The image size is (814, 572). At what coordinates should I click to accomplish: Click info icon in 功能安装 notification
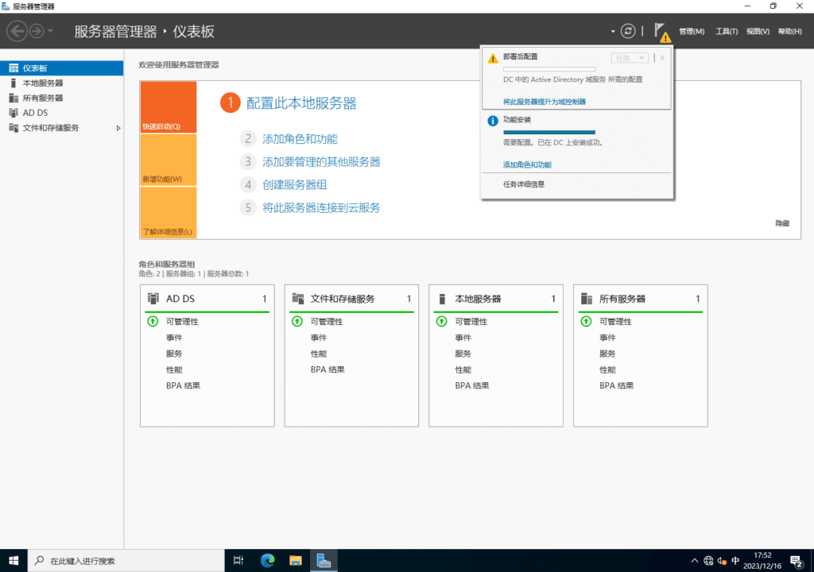click(x=493, y=121)
